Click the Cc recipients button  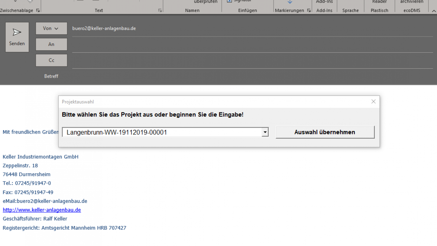click(x=51, y=60)
